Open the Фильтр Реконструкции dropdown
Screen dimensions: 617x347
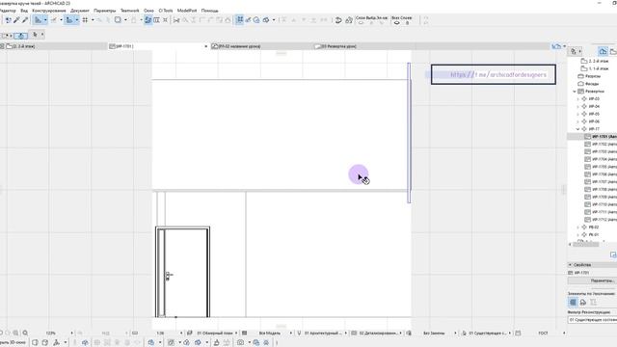(592, 320)
